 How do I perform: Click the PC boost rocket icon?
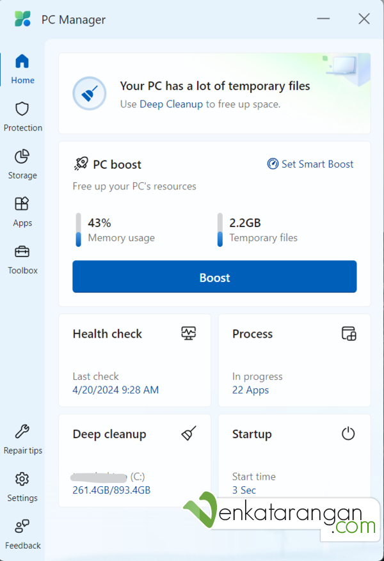point(81,164)
